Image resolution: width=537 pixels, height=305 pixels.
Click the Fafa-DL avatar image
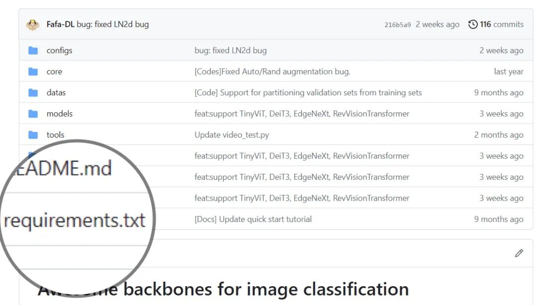pyautogui.click(x=32, y=25)
